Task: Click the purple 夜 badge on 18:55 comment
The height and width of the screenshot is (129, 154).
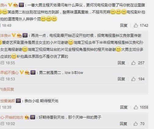Action: coord(25,35)
